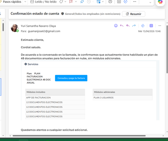This screenshot has width=168, height=141.
Task: Expand the Pasos rápidos dropdown arrow
Action: pos(25,2)
